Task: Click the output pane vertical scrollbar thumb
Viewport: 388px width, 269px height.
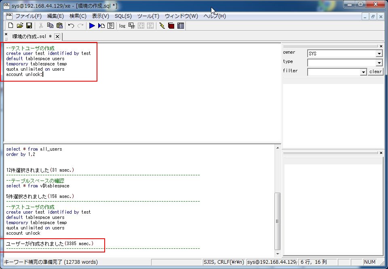Action: 277,221
